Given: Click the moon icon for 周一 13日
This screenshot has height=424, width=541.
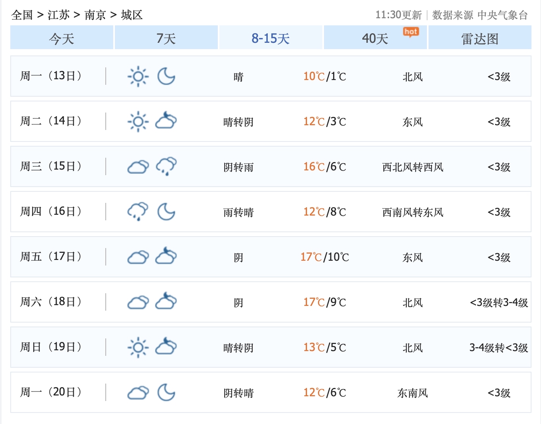Looking at the screenshot, I should point(166,76).
